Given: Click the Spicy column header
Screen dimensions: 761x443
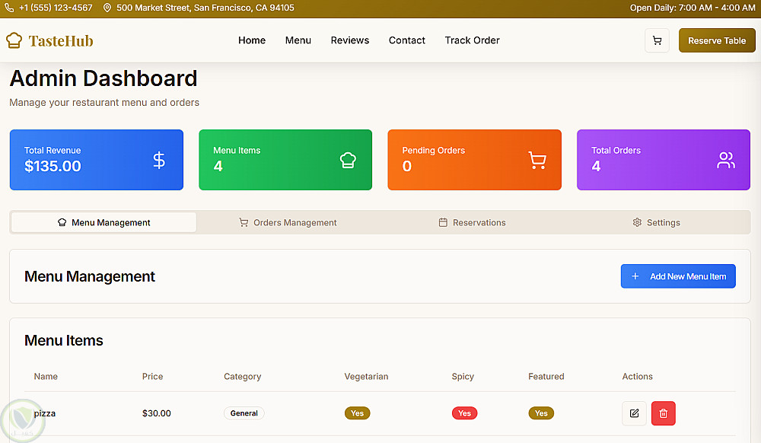Looking at the screenshot, I should (x=463, y=377).
